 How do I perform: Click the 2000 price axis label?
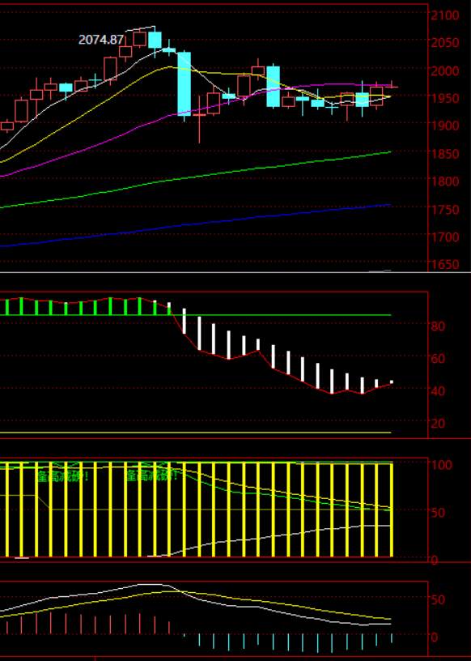point(445,70)
